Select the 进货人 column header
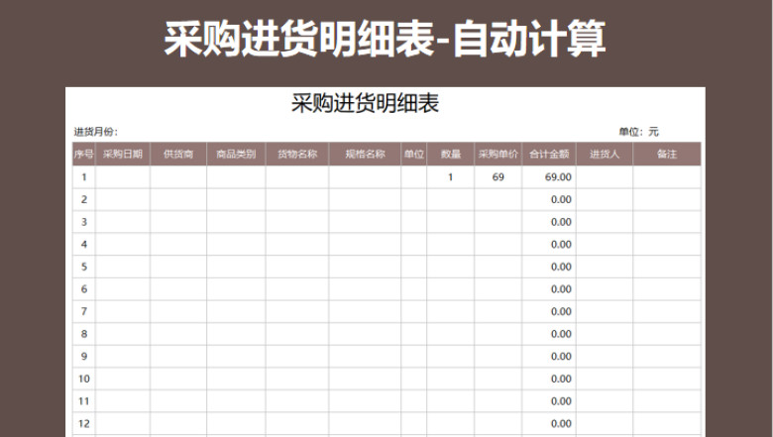This screenshot has height=437, width=773. 605,154
